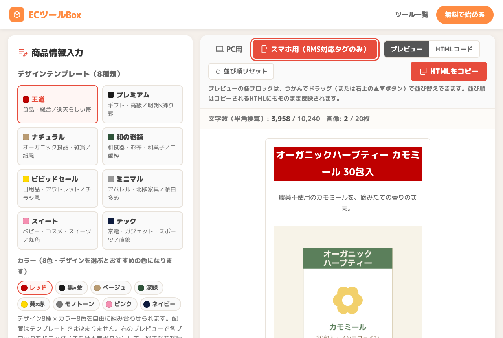Select the ビビッドセール design template
Screen dimensions: 503x338
point(58,188)
